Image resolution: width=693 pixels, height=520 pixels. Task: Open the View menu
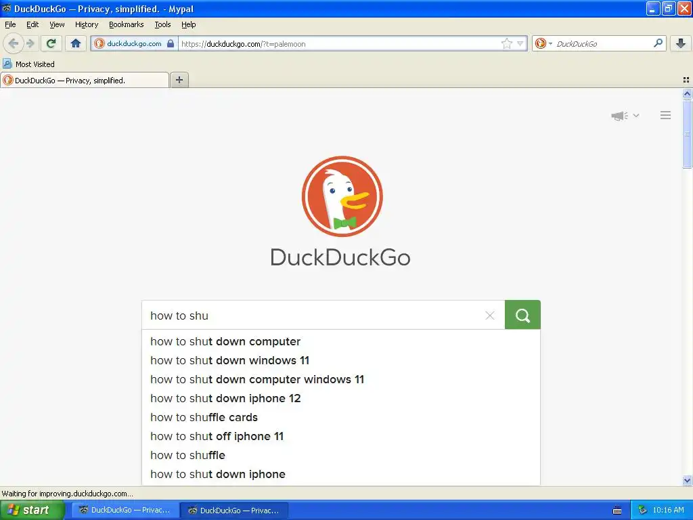57,24
